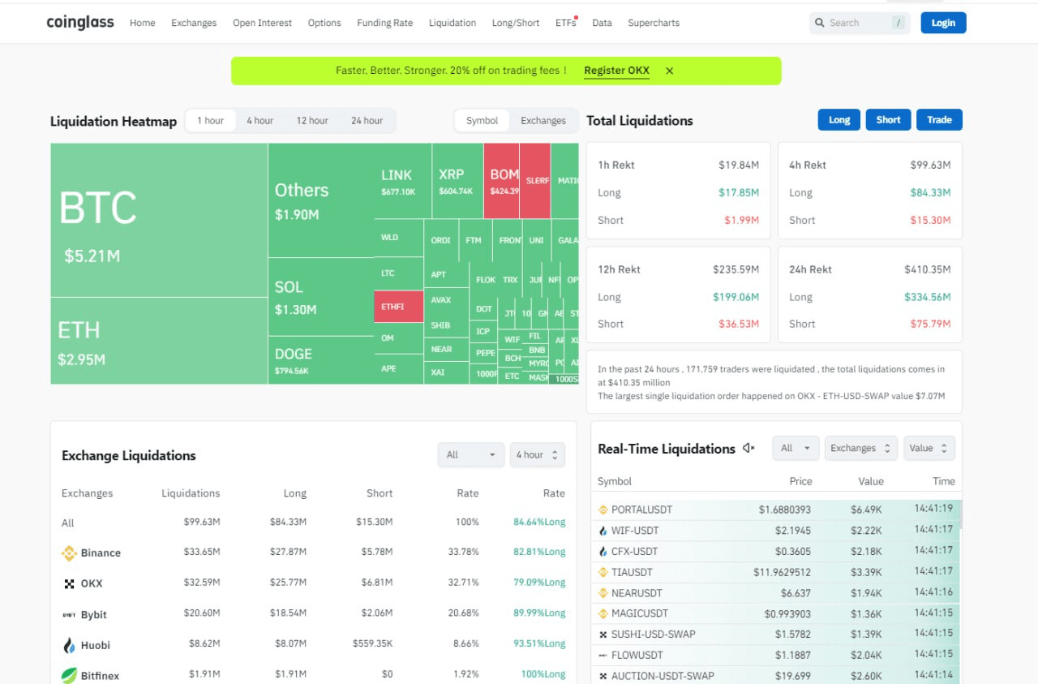Dismiss the OKX promo banner
This screenshot has height=684, width=1038.
point(670,71)
